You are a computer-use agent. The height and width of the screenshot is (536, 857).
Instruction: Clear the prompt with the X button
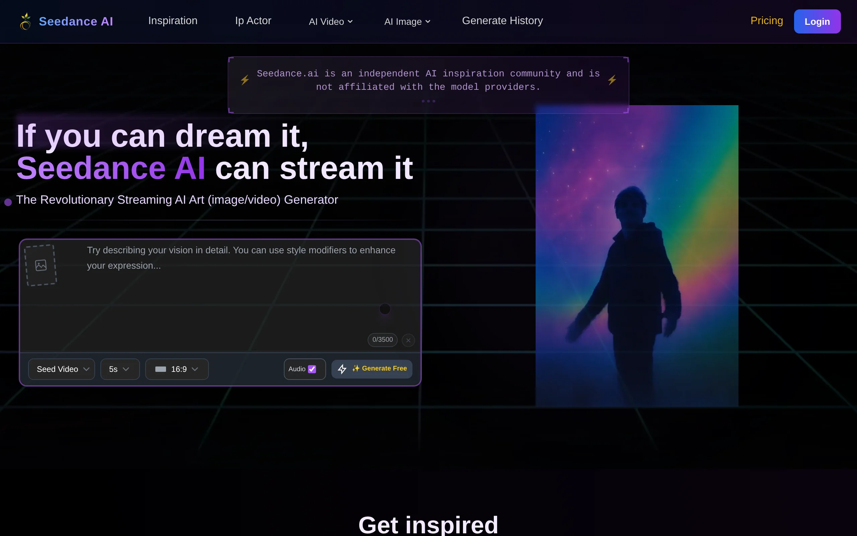[x=408, y=340]
